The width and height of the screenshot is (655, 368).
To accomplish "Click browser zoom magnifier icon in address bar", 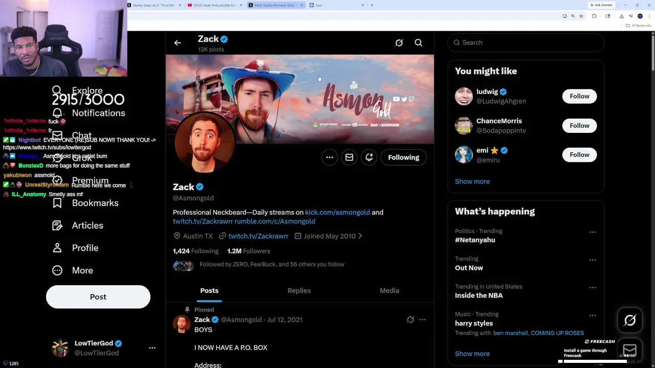I will click(573, 16).
